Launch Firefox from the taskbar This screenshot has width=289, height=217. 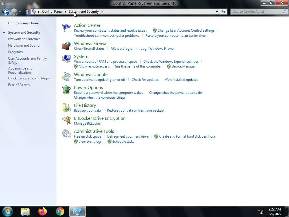[43, 211]
